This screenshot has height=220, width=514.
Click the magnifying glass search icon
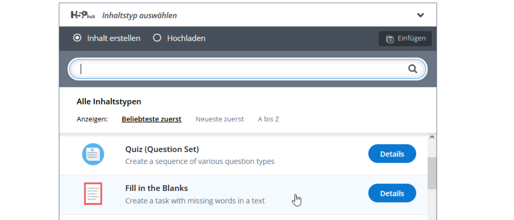pyautogui.click(x=412, y=69)
